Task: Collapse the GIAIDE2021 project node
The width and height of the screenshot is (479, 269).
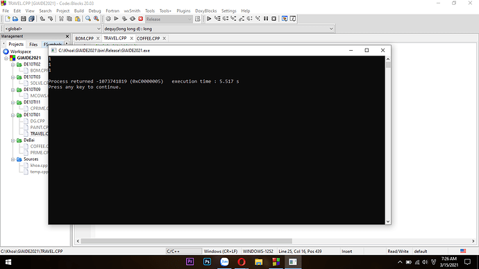Action: point(6,58)
